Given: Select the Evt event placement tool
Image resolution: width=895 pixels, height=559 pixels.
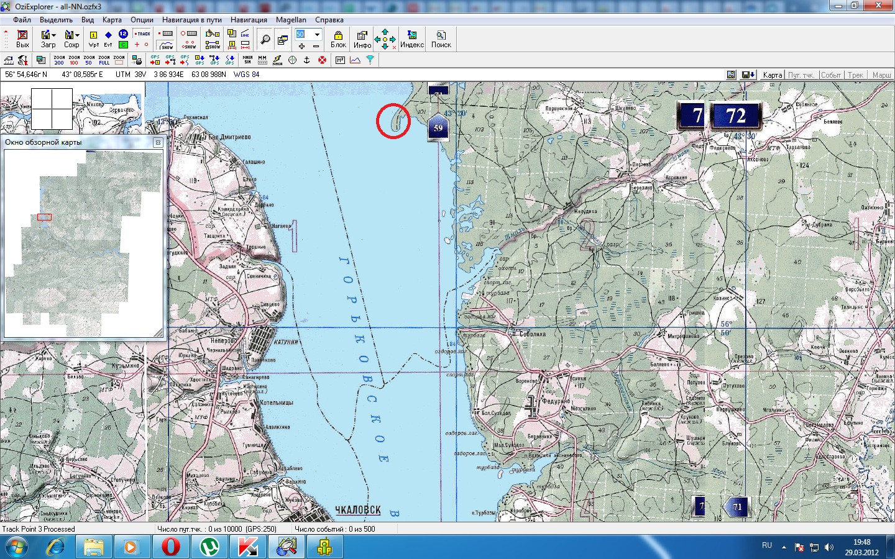Looking at the screenshot, I should tap(108, 39).
